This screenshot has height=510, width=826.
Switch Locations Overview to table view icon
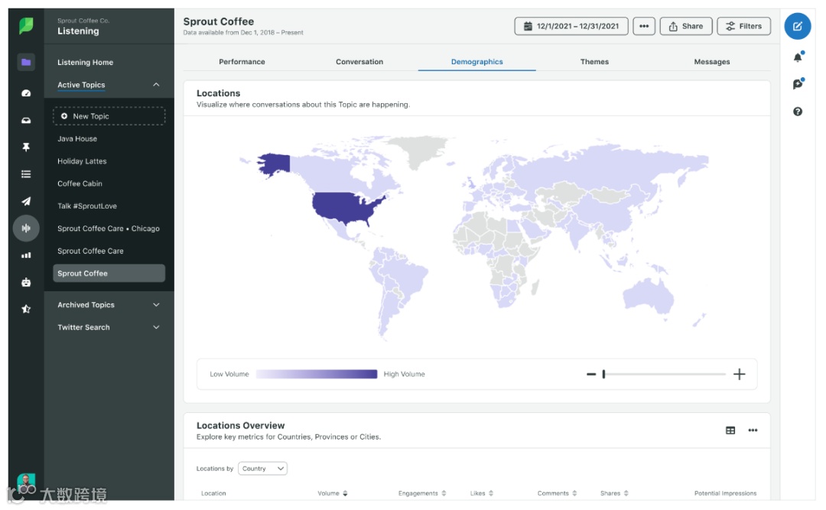coord(730,430)
